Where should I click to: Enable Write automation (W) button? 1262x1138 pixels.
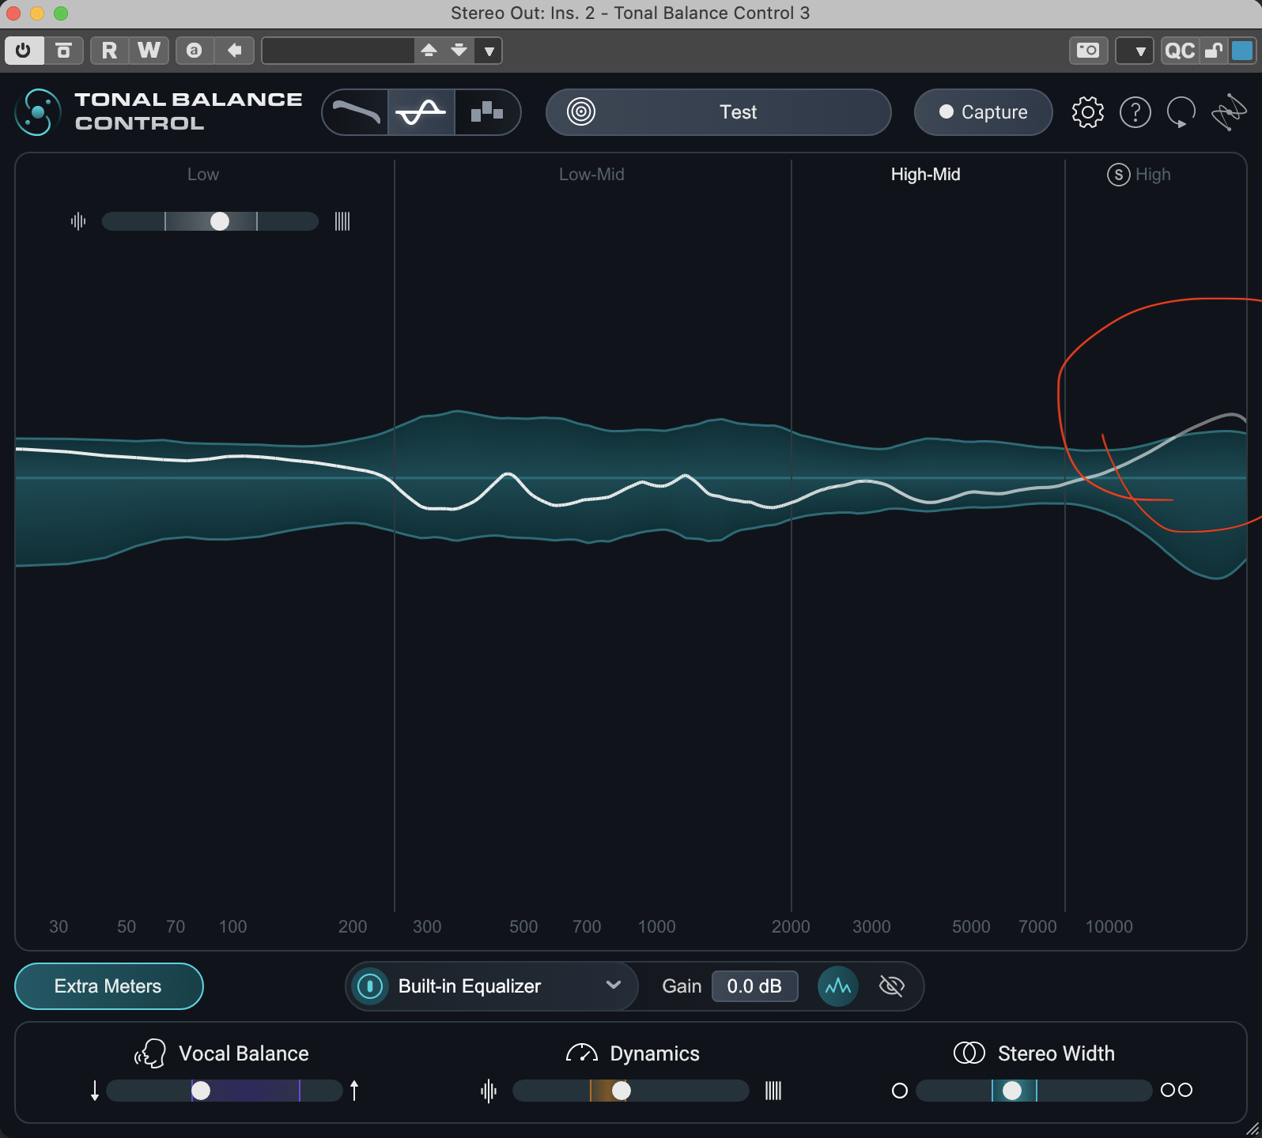(149, 51)
